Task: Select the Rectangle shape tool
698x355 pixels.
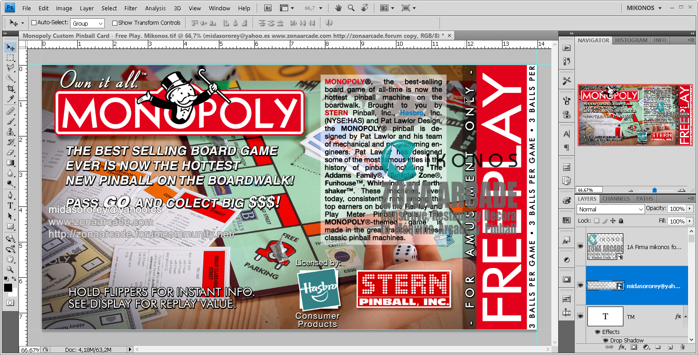Action: tap(10, 226)
